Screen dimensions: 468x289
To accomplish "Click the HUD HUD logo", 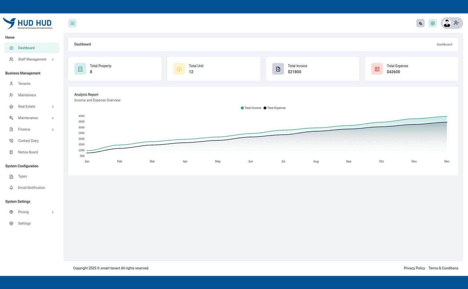I will [28, 23].
